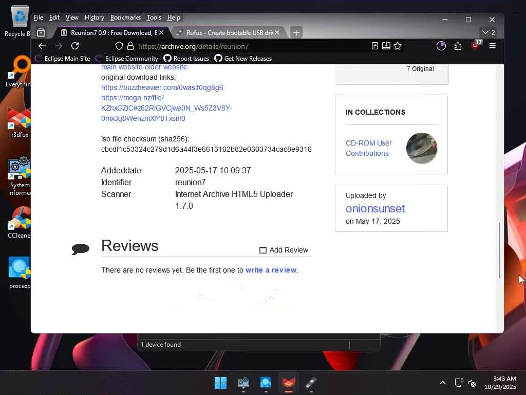Open Report Issues GitHub bookmark
This screenshot has height=395, width=526.
point(186,59)
